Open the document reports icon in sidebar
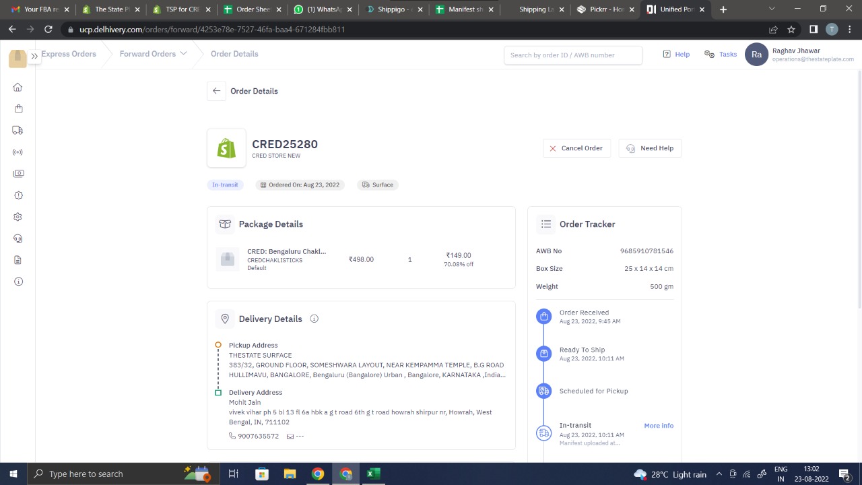 coord(18,260)
